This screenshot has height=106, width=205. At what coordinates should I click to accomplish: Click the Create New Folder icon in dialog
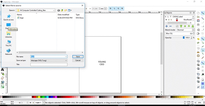[x=66, y=10]
